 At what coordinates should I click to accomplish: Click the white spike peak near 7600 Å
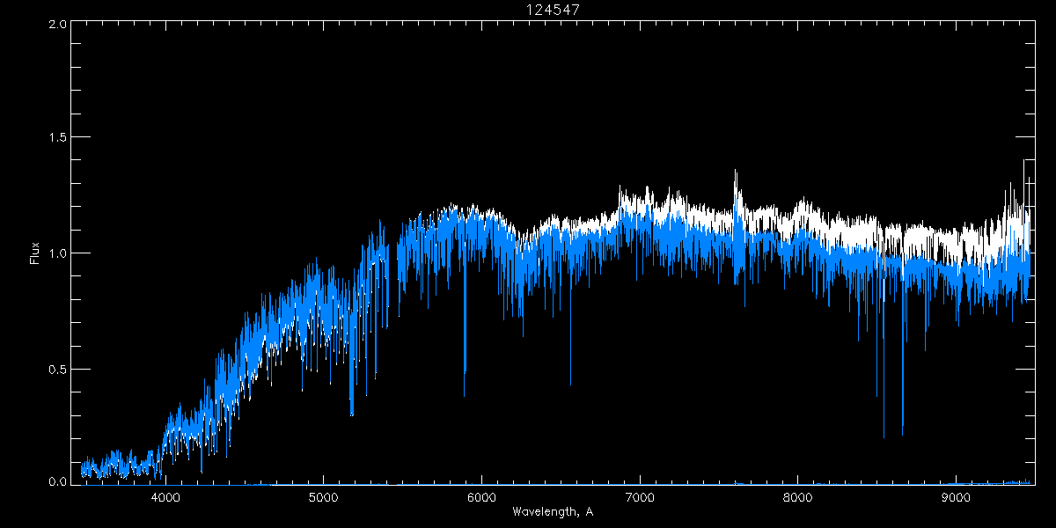coord(736,172)
